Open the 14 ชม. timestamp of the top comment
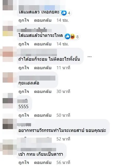124x166 pixels. [x=63, y=20]
